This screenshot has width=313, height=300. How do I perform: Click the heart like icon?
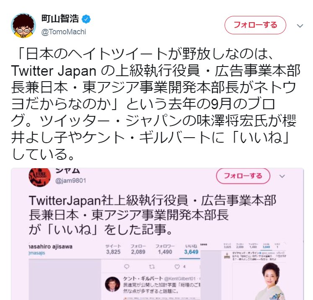coord(177,267)
